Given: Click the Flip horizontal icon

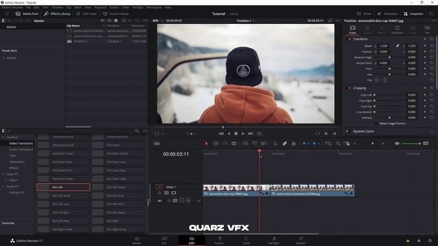Looking at the screenshot, I should (377, 80).
